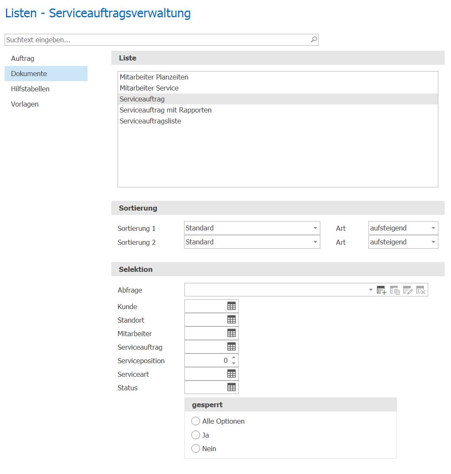Open the Auftrag section
This screenshot has width=451, height=474.
(x=46, y=58)
